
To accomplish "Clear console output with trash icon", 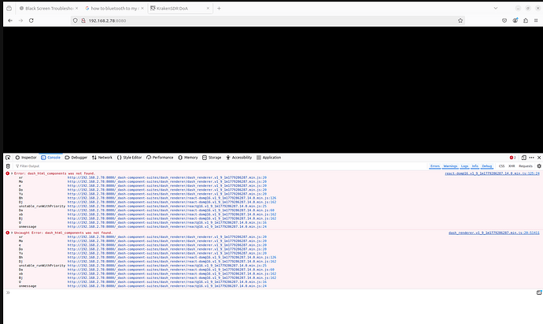I will [8, 166].
